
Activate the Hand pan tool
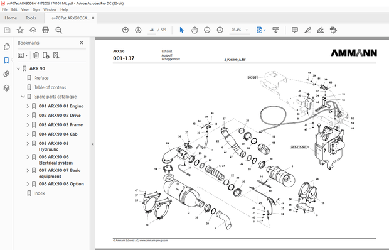coord(194,30)
